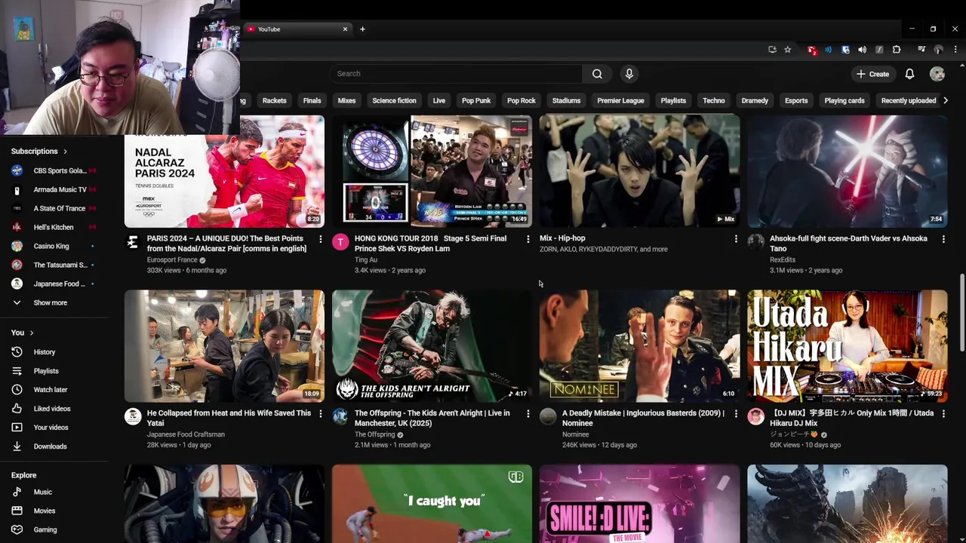Show more category chips with right arrow
The width and height of the screenshot is (966, 543).
coord(946,100)
